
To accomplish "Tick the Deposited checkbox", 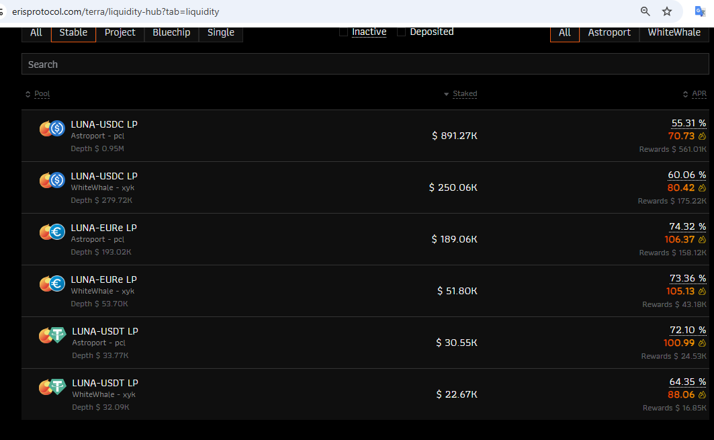I will pos(401,32).
